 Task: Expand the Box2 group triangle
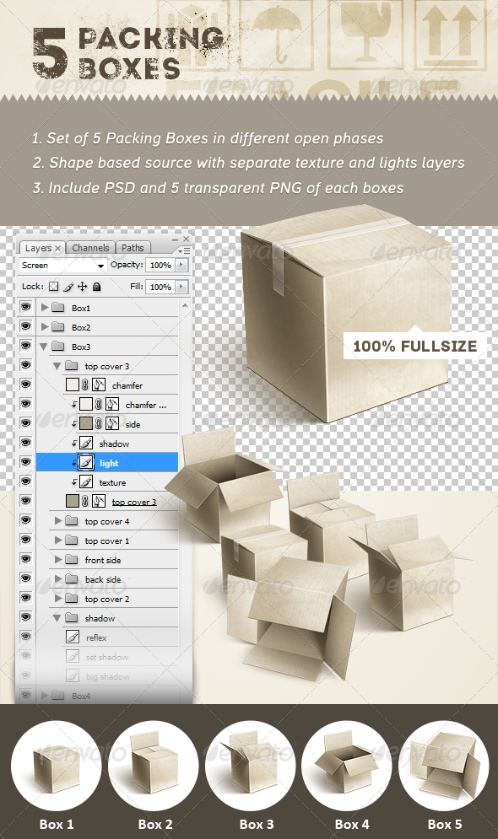[45, 327]
